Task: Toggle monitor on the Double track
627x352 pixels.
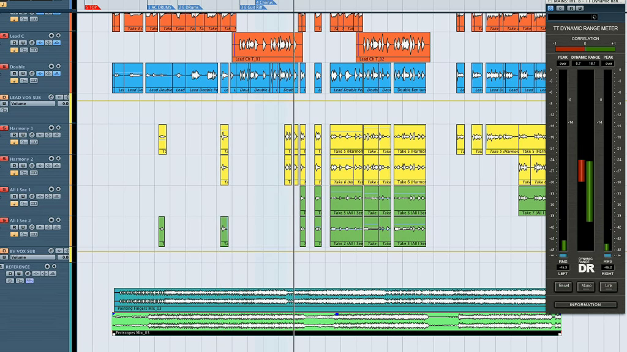Action: click(x=58, y=66)
